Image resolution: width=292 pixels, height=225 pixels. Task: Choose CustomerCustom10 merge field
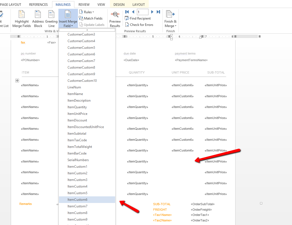(87, 81)
